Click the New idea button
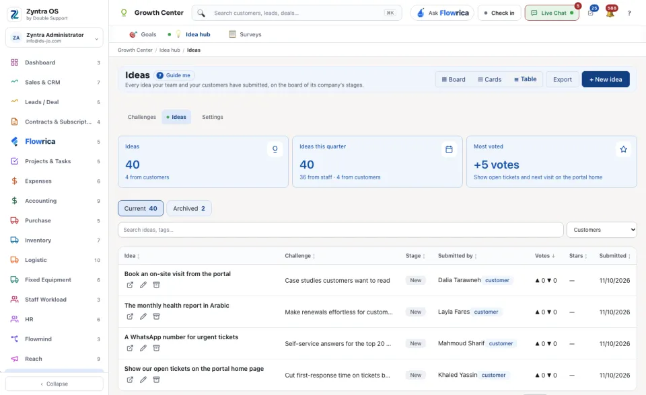646x395 pixels. (606, 79)
